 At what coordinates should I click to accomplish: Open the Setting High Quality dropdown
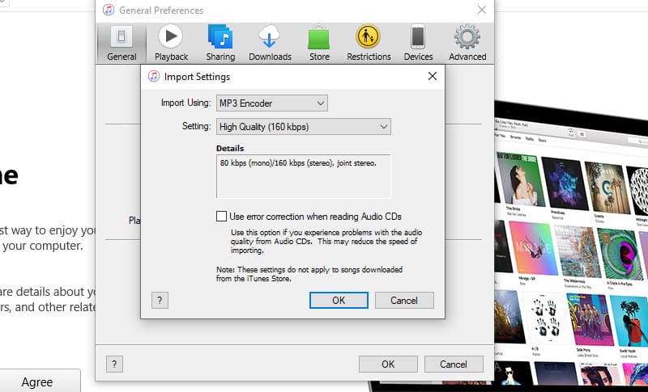click(303, 127)
